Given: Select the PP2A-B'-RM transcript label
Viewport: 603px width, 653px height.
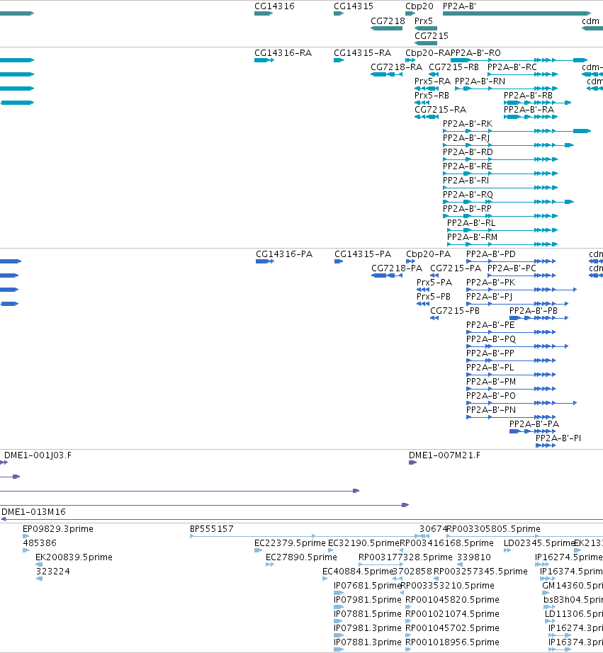Looking at the screenshot, I should coord(472,237).
